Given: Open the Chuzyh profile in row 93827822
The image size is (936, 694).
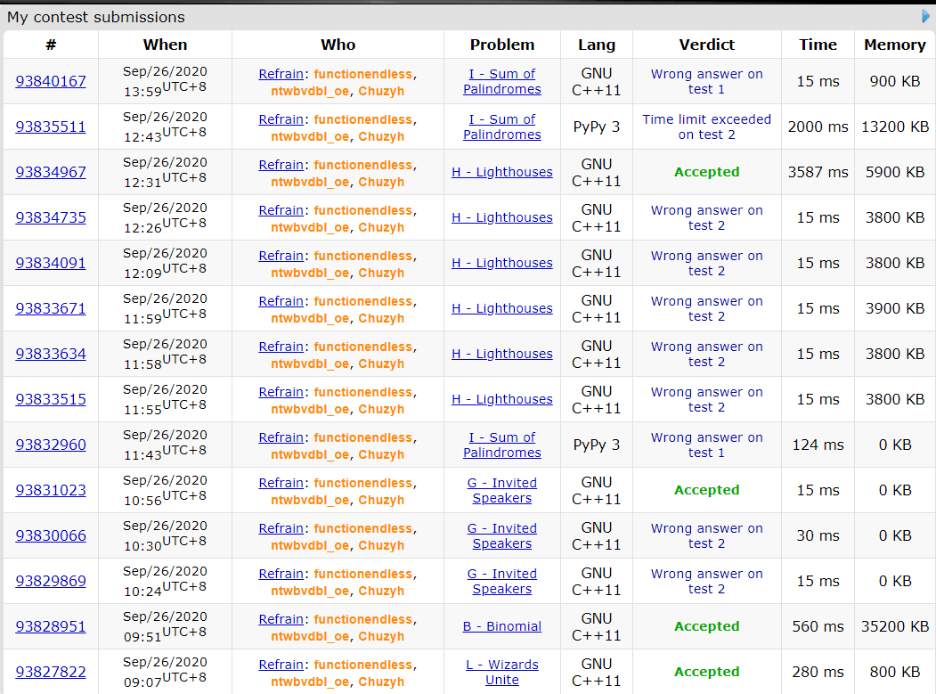Looking at the screenshot, I should 381,682.
